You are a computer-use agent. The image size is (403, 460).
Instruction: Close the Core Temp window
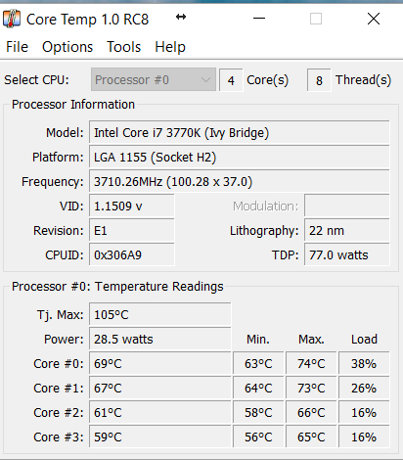374,19
